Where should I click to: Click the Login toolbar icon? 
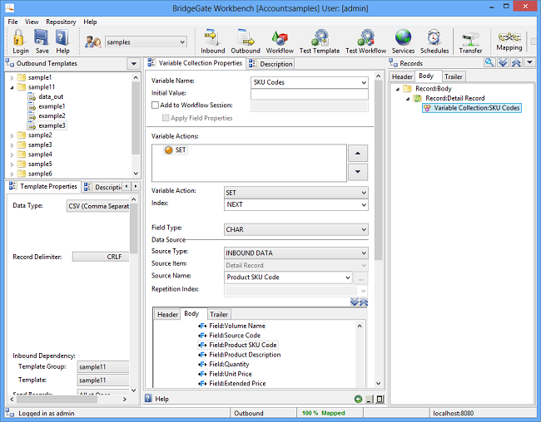click(20, 40)
